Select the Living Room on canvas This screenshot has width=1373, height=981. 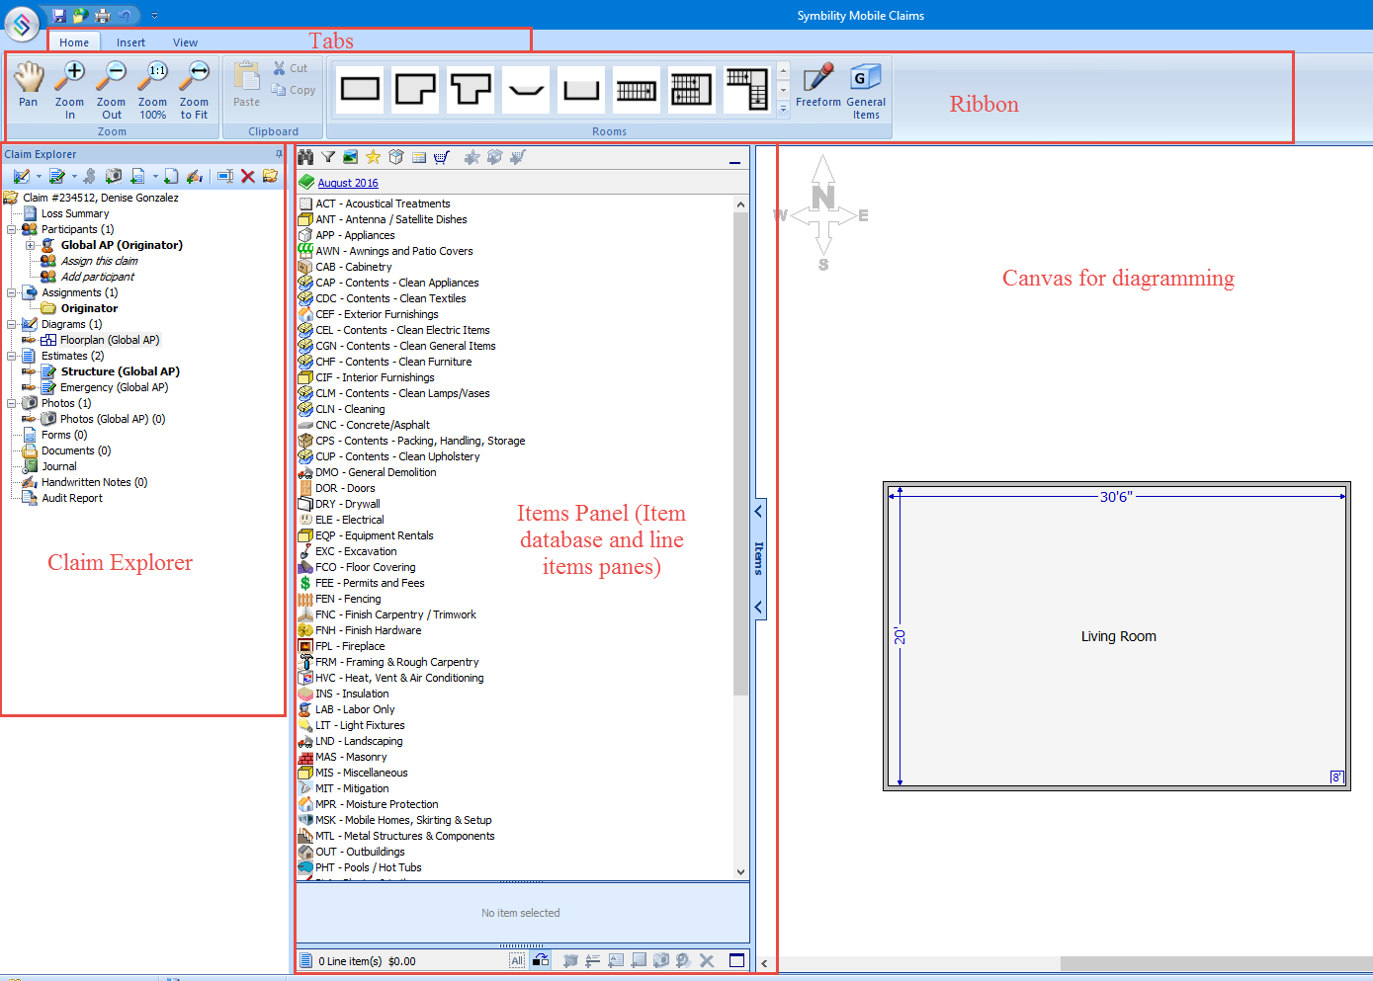point(1118,636)
